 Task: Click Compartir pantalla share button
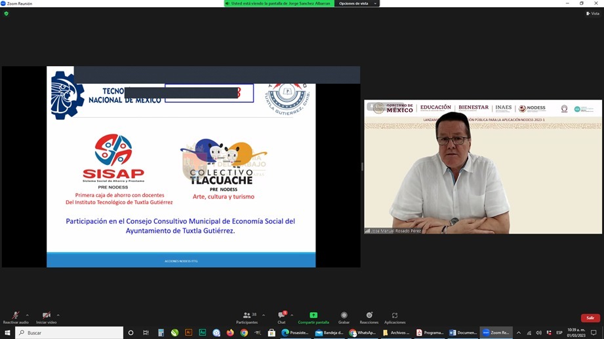313,317
